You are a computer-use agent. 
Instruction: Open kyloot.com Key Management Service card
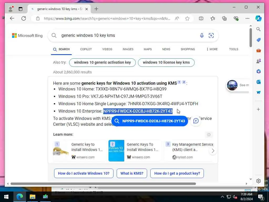point(189,151)
